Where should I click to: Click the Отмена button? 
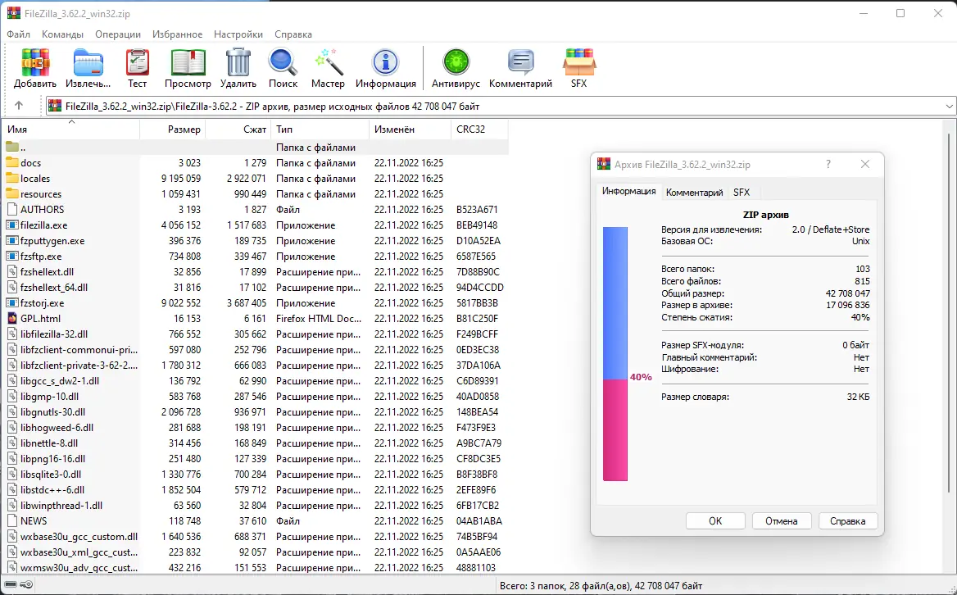781,521
